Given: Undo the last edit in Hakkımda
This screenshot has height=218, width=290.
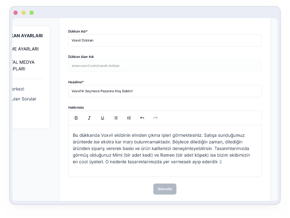Looking at the screenshot, I should 142,118.
